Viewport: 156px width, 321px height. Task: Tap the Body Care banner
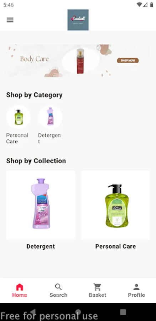(x=78, y=61)
